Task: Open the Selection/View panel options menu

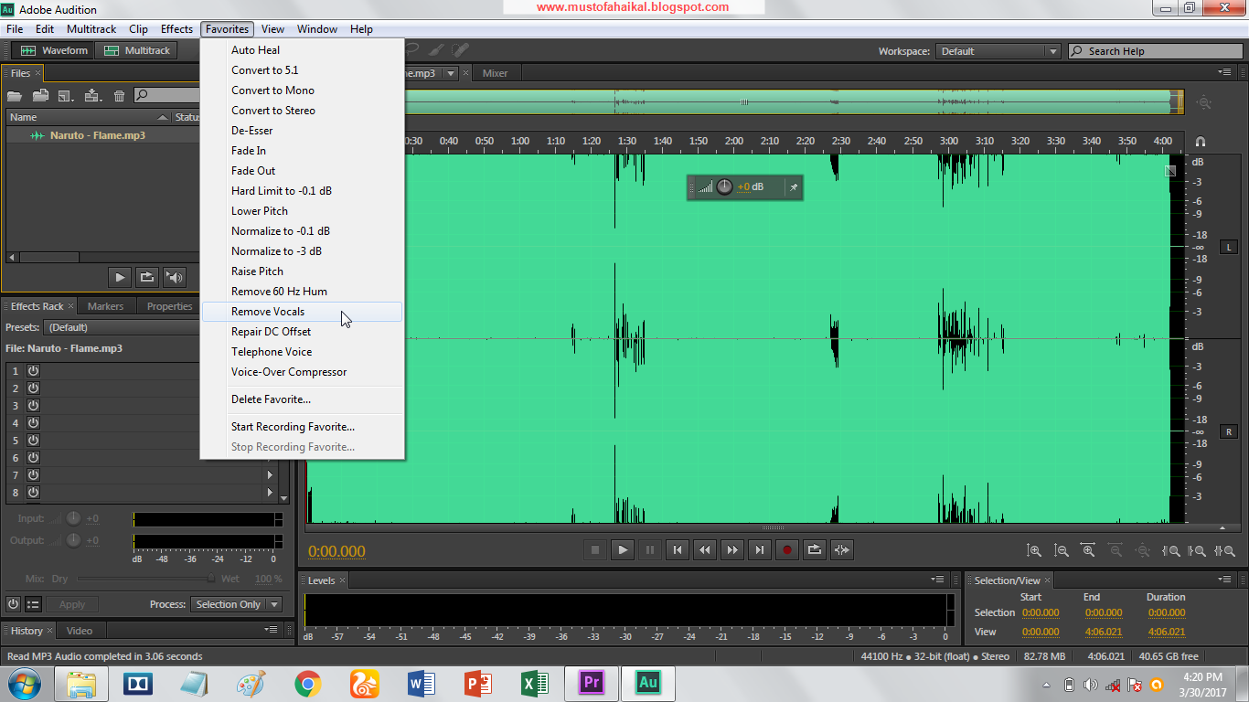Action: point(1223,580)
